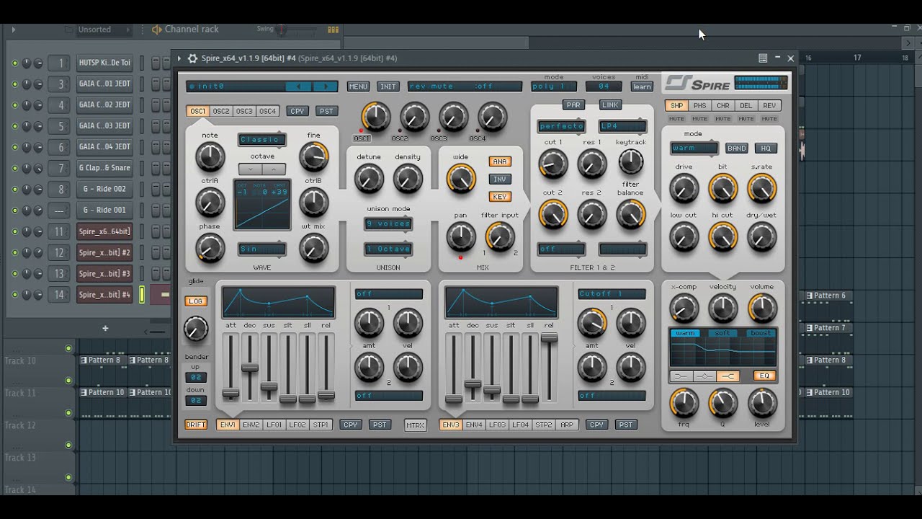Toggle the filter LINK button
The width and height of the screenshot is (922, 519).
pos(610,105)
